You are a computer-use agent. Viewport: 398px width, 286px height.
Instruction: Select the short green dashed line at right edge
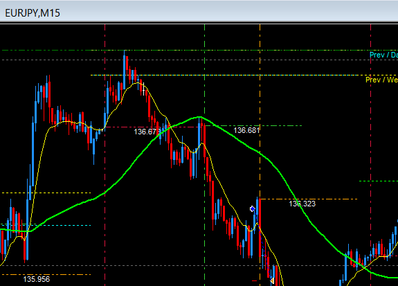point(379,181)
